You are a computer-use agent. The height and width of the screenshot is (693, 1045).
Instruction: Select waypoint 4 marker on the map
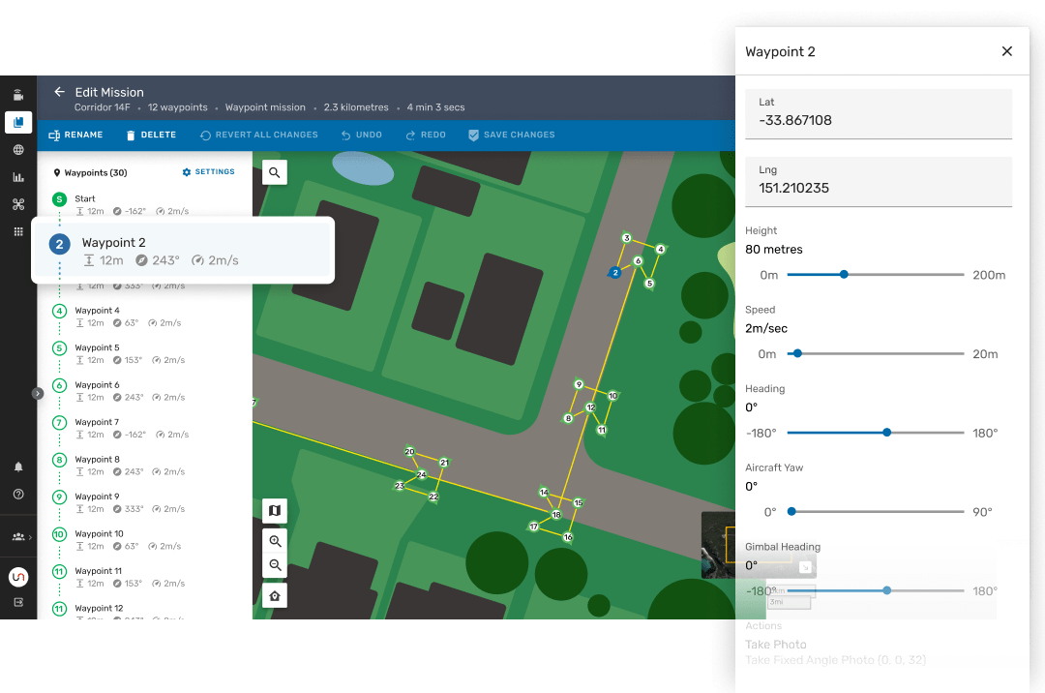[x=661, y=249]
